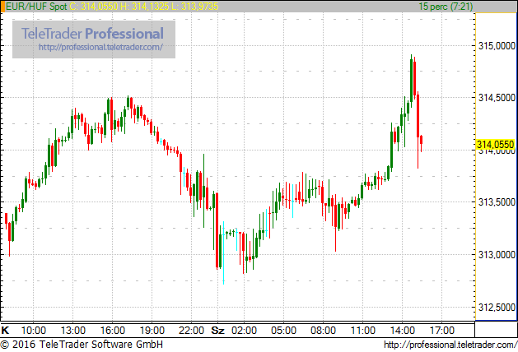Click the 14:00 time axis label
The width and height of the screenshot is (518, 352).
click(x=402, y=331)
